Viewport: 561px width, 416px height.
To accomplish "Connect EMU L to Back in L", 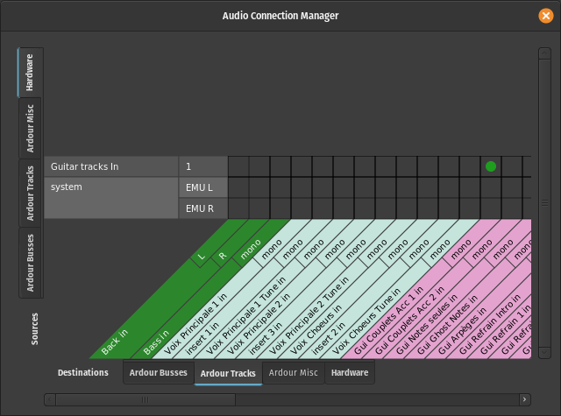I will click(x=238, y=187).
